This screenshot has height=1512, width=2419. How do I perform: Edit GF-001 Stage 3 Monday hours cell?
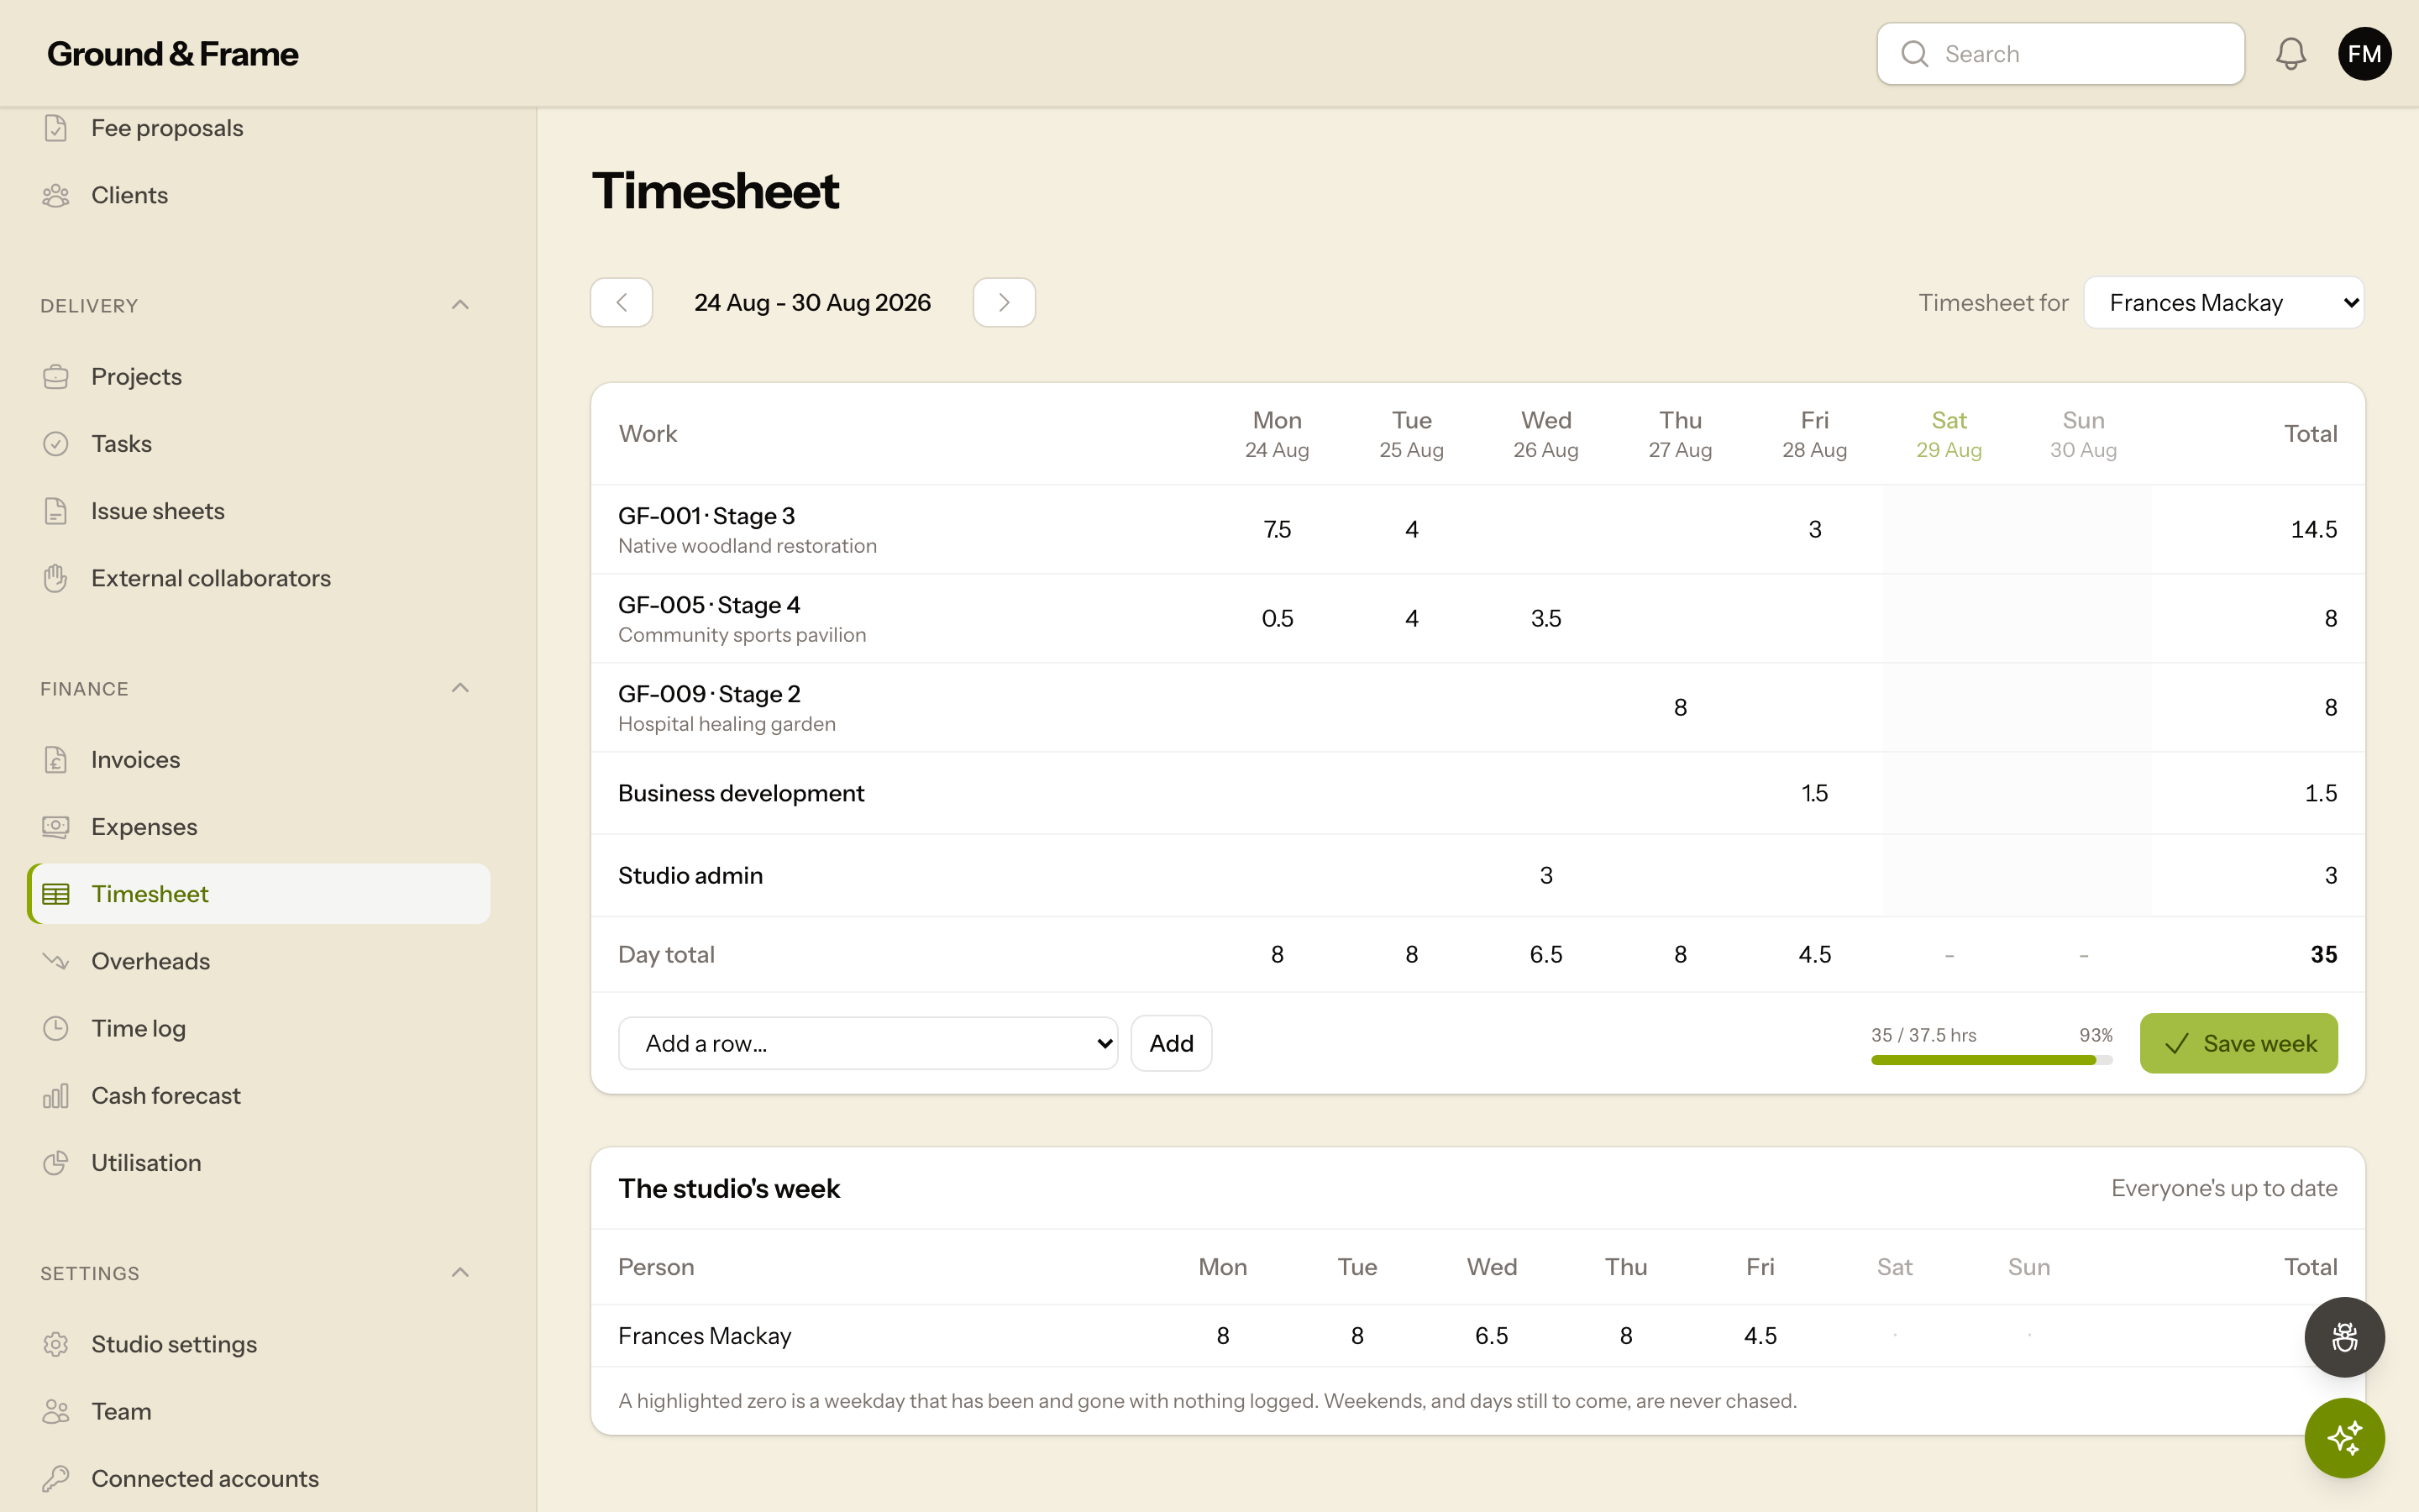[x=1278, y=529]
